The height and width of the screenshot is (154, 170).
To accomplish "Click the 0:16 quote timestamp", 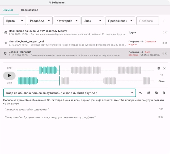I will click(x=161, y=109).
